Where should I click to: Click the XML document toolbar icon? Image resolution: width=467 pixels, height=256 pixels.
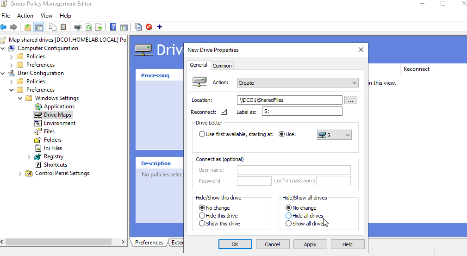click(x=138, y=27)
